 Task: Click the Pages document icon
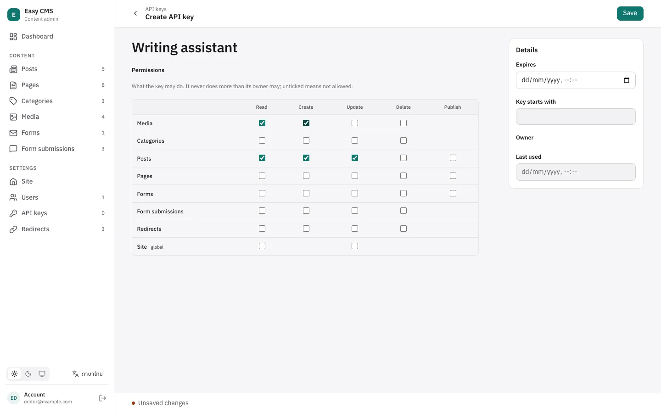(x=13, y=85)
